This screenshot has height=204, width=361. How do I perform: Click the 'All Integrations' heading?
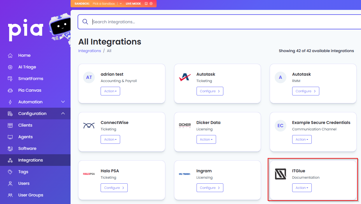pyautogui.click(x=110, y=42)
